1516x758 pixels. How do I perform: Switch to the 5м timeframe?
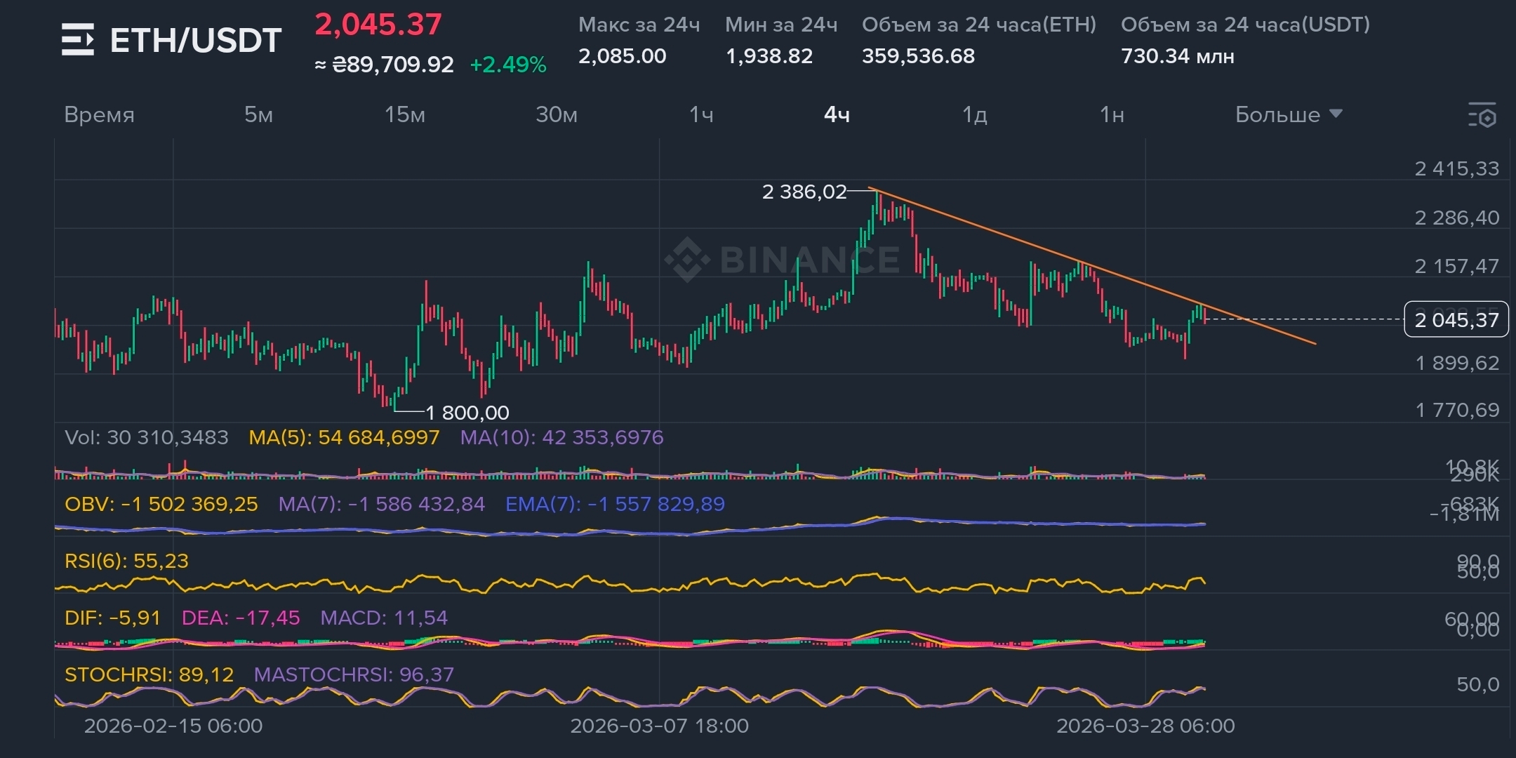pyautogui.click(x=258, y=114)
